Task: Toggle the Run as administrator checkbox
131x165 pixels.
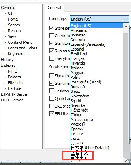Action: click(x=51, y=51)
